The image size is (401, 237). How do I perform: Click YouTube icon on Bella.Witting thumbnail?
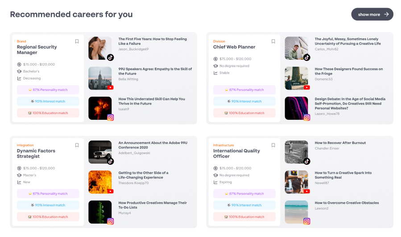coord(110,88)
